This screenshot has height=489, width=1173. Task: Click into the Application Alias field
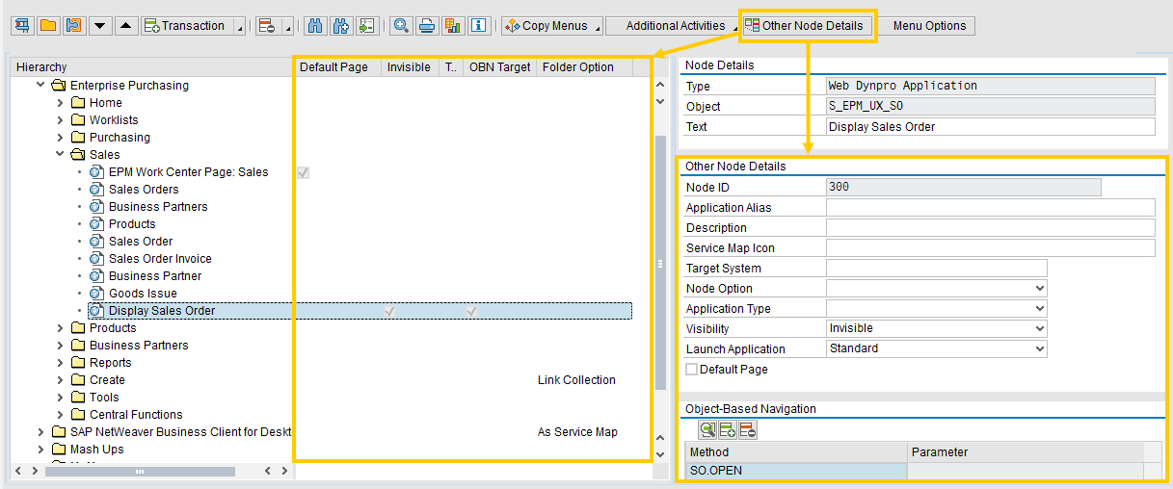(990, 208)
